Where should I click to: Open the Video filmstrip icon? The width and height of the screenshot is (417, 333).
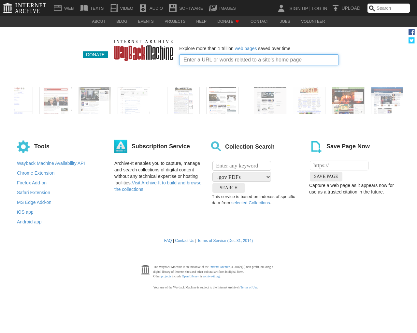click(x=113, y=8)
